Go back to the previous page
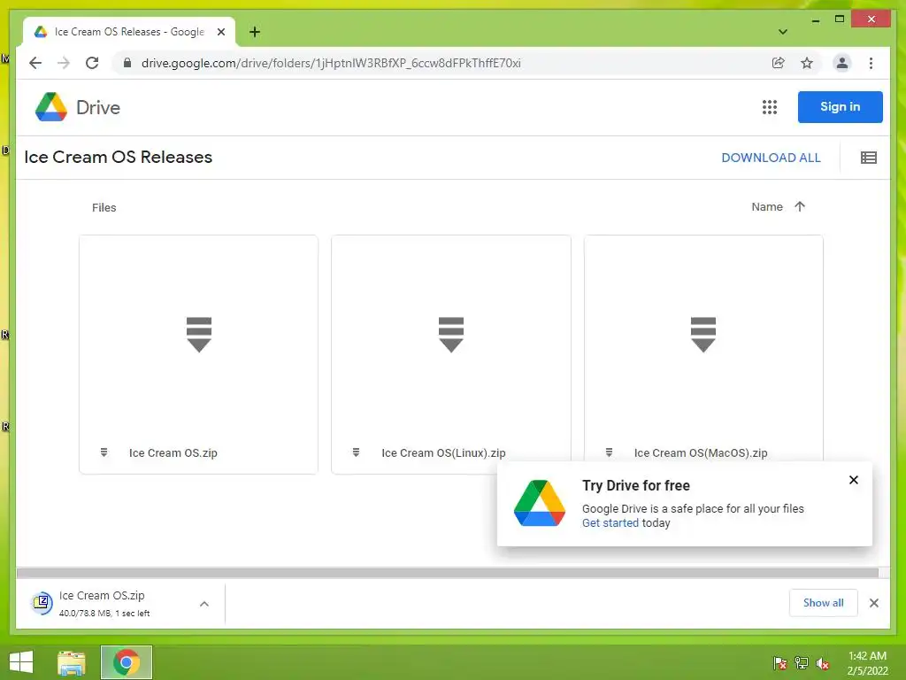Screen dimensions: 906x680 click(35, 63)
